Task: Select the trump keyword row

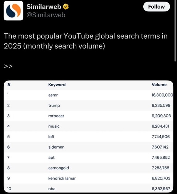Action: tap(88, 105)
